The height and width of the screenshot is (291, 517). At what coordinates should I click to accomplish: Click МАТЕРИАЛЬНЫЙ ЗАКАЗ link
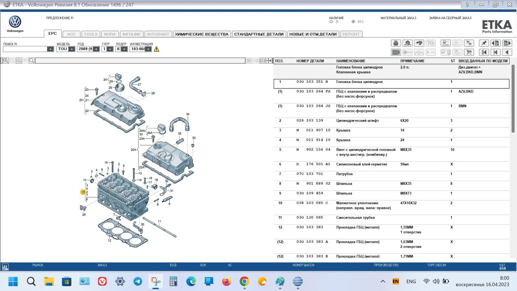(398, 18)
